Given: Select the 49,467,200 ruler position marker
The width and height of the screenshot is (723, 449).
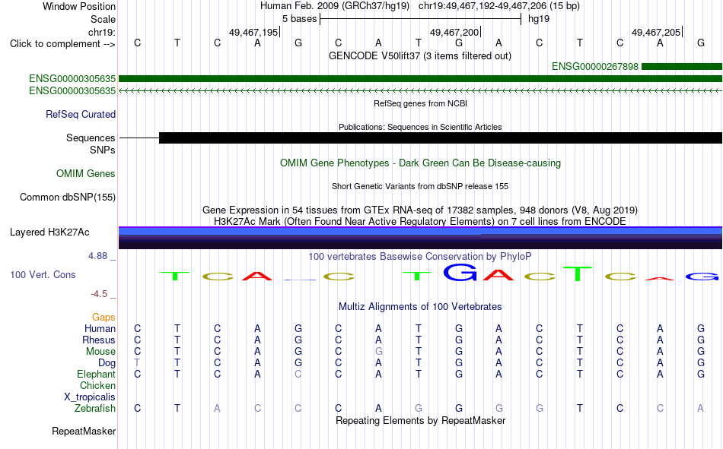Looking at the screenshot, I should (454, 32).
